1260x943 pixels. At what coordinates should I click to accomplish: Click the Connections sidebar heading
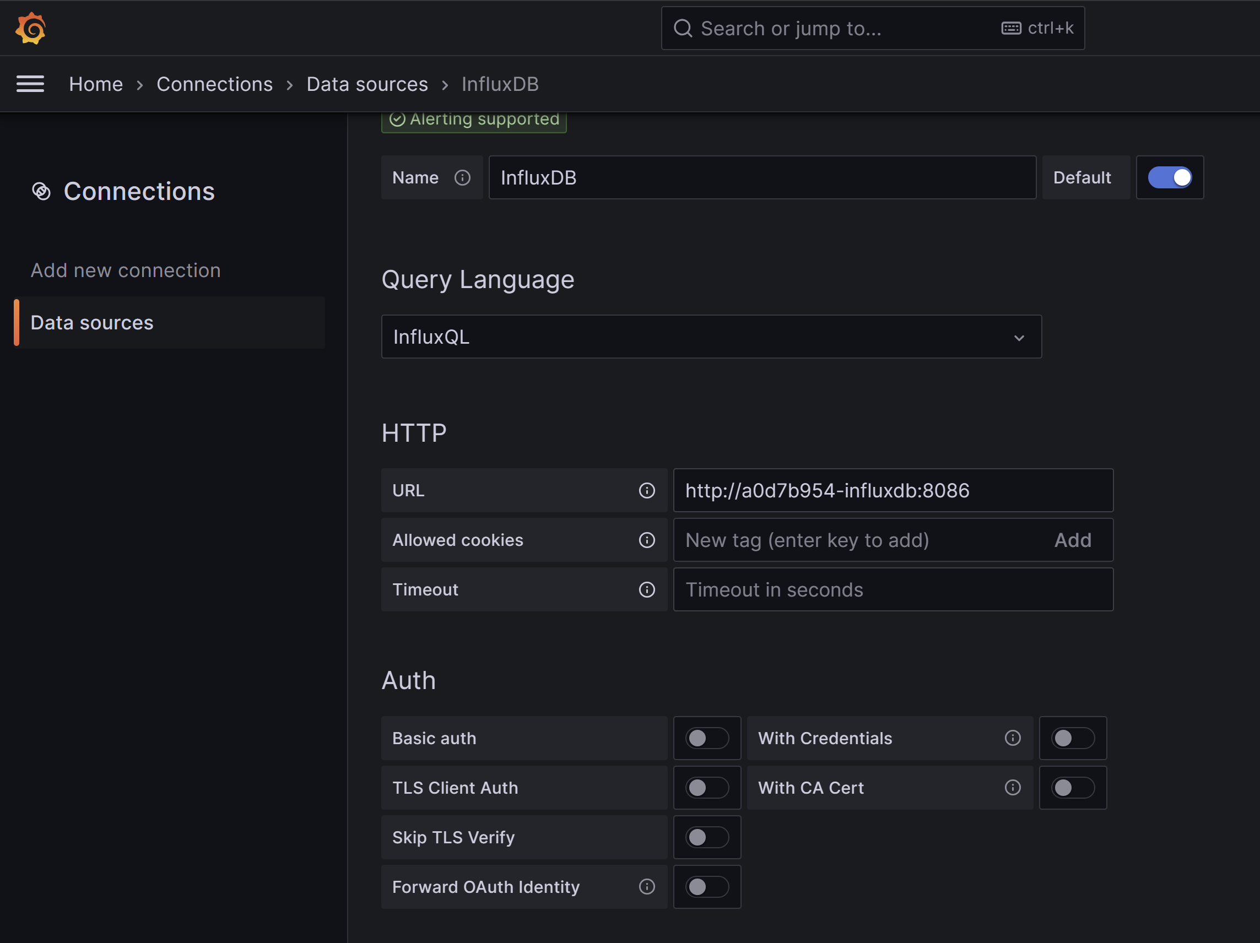[139, 191]
